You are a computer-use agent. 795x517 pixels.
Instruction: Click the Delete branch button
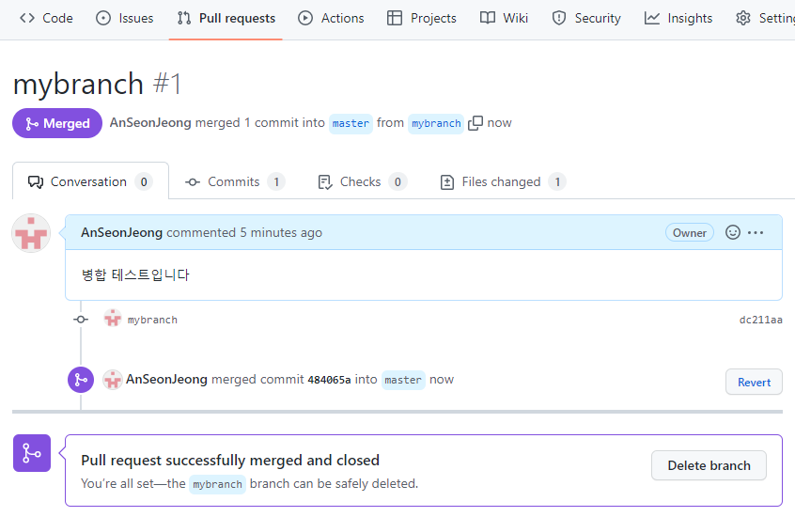[709, 465]
